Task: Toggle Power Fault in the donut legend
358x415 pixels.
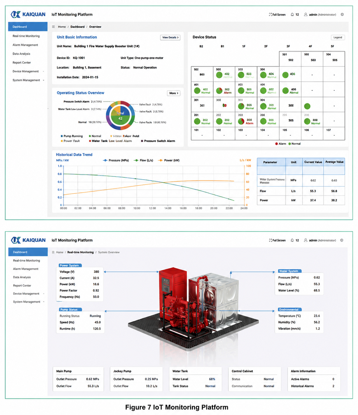Action: [x=70, y=141]
